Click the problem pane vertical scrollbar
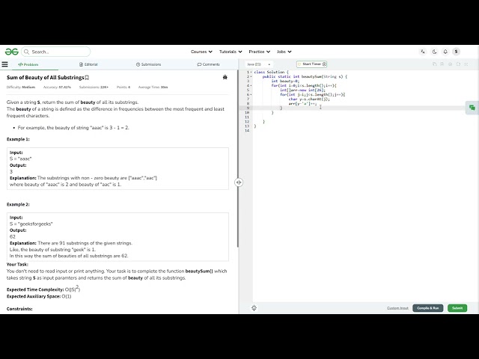Screen dimensions: 479x359 [x=238, y=159]
